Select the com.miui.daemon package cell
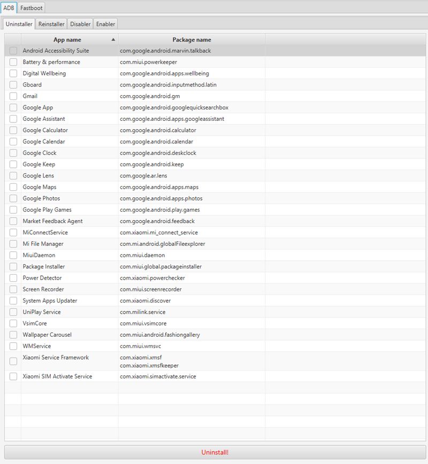This screenshot has width=428, height=464. coord(192,255)
